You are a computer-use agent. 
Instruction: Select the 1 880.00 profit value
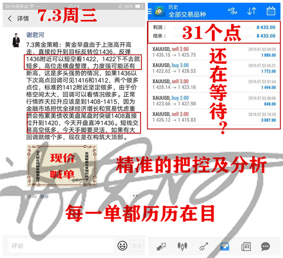tap(269, 55)
